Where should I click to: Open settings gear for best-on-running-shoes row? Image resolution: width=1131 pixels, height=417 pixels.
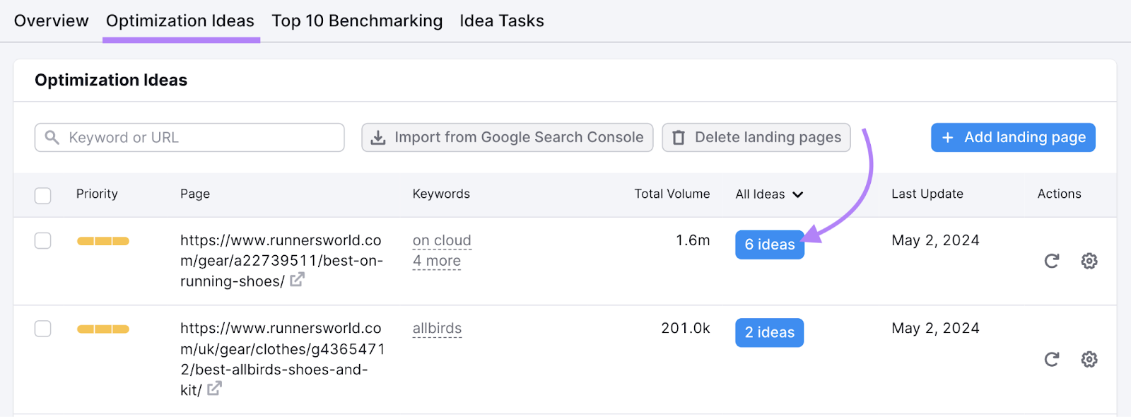coord(1089,261)
